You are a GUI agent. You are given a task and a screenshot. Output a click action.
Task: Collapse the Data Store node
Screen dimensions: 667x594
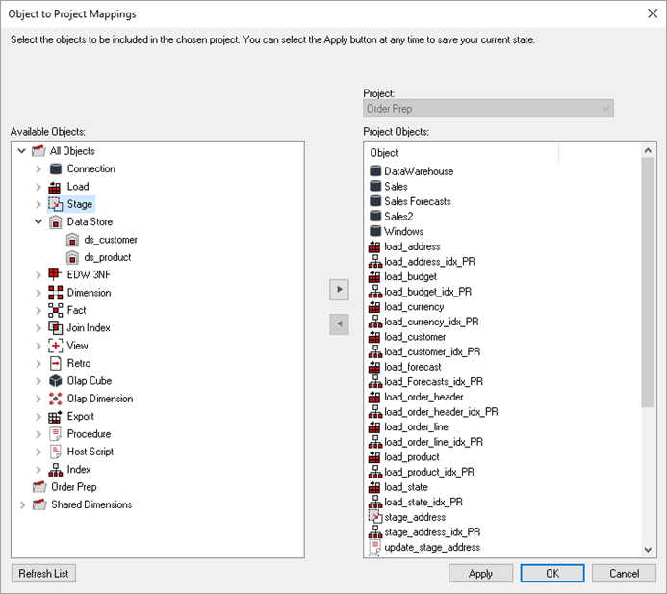tap(39, 222)
